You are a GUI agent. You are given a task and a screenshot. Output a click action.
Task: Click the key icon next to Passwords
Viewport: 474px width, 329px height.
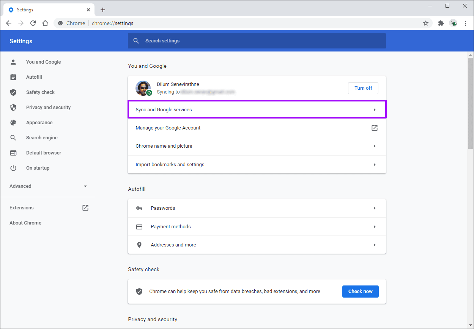click(139, 208)
